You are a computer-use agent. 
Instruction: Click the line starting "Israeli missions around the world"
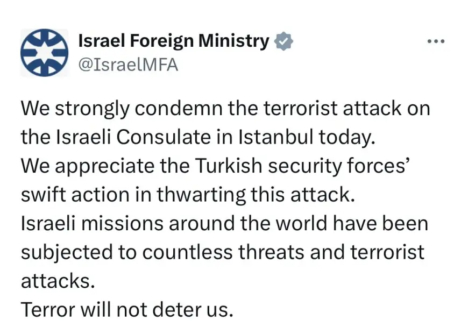pos(224,223)
